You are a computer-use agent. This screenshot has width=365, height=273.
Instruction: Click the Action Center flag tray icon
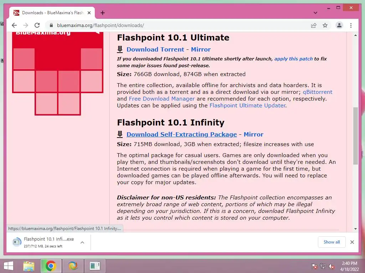tap(314, 266)
